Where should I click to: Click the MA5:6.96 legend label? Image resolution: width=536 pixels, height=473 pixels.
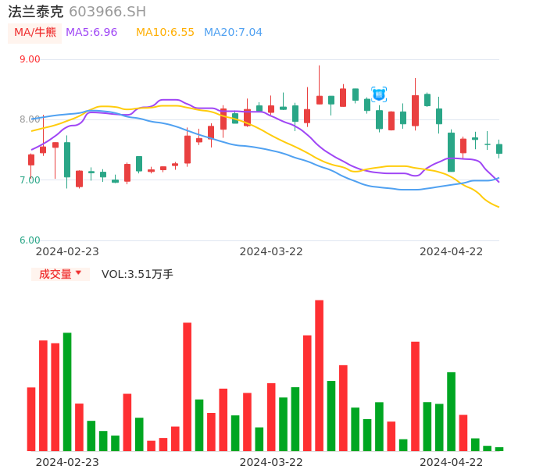(x=91, y=33)
